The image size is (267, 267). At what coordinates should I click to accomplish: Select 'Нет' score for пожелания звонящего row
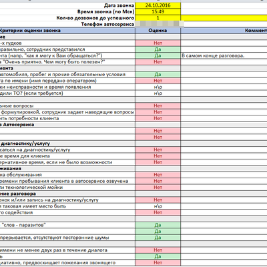[158, 262]
